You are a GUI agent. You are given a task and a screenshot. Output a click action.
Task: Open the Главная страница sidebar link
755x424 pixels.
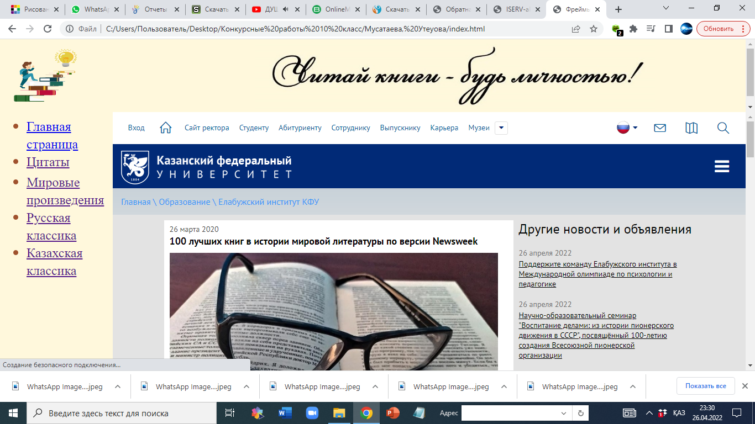(x=52, y=136)
